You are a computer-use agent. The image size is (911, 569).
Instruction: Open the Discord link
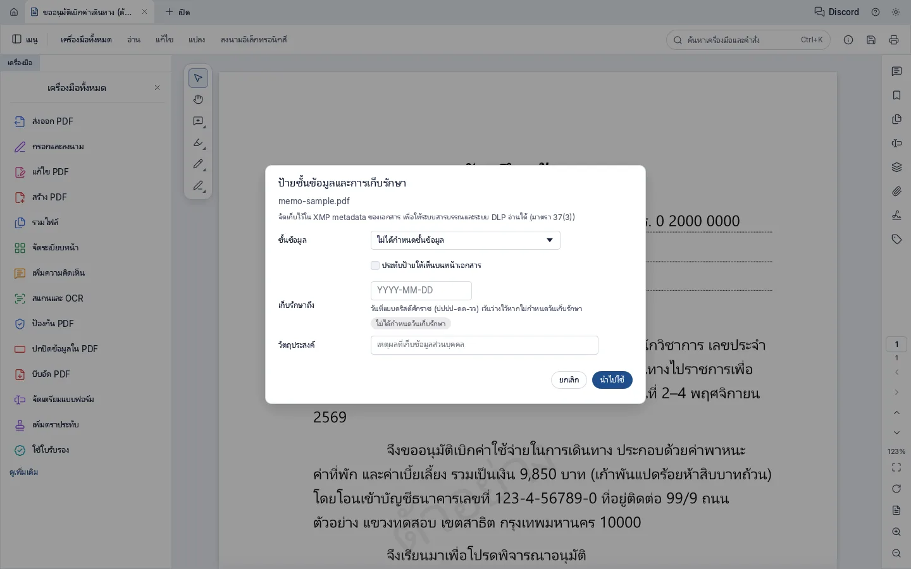[836, 12]
